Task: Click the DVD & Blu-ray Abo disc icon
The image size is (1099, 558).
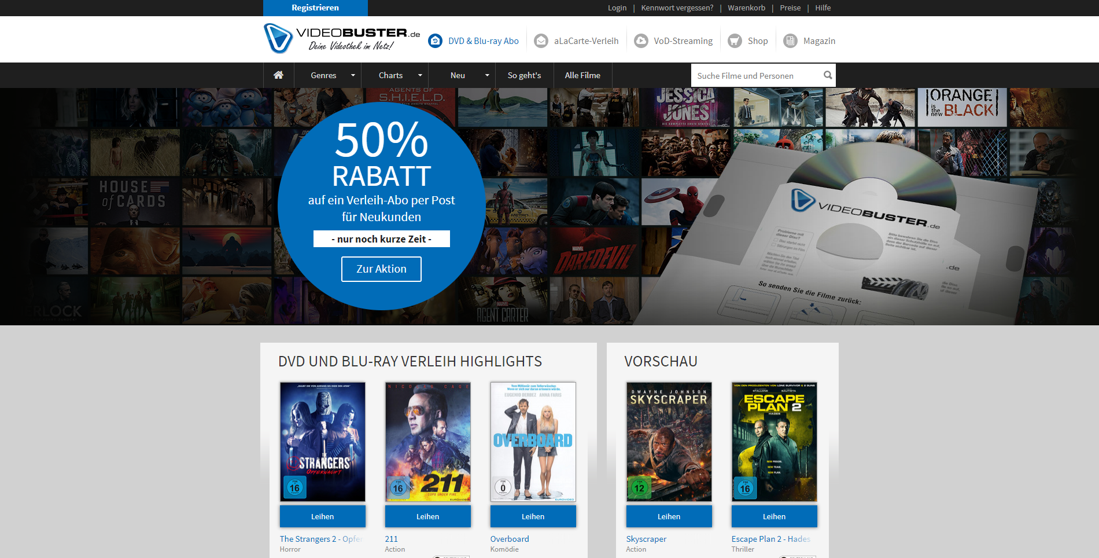Action: pyautogui.click(x=435, y=41)
